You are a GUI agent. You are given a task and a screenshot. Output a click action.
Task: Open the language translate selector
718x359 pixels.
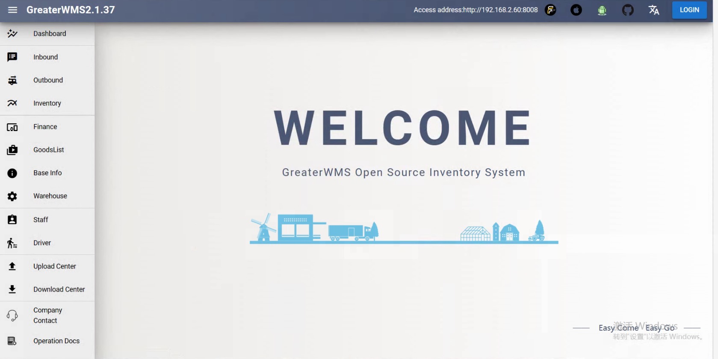[654, 10]
